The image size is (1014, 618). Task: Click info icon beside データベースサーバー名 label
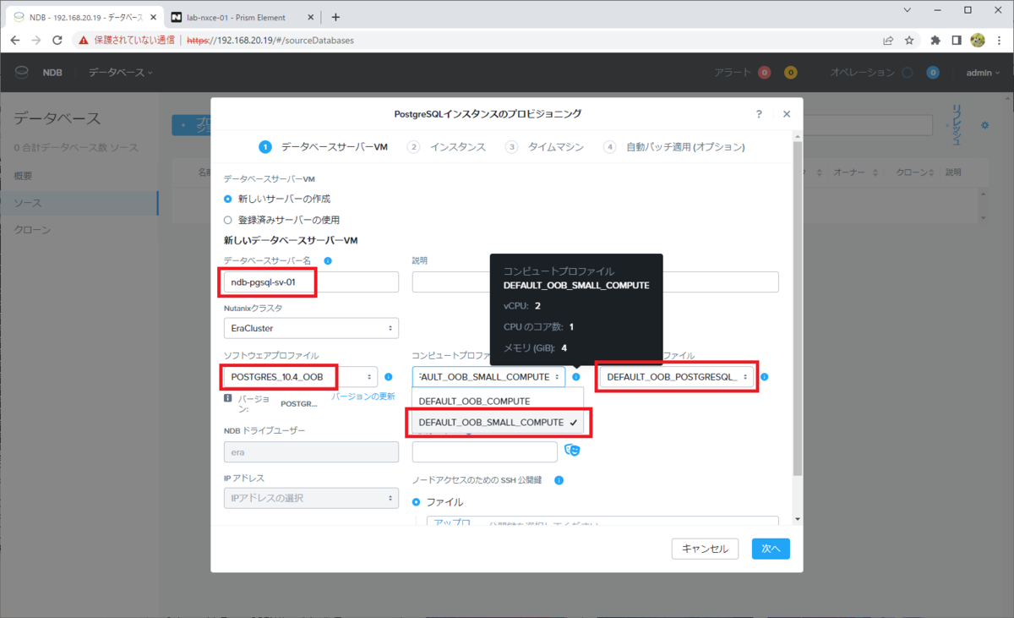pos(328,261)
